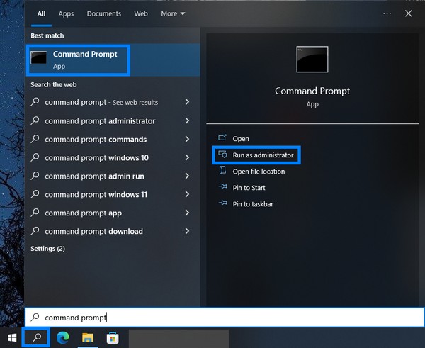Open the More filter dropdown
Viewport: 425px width, 348px height.
(x=173, y=13)
